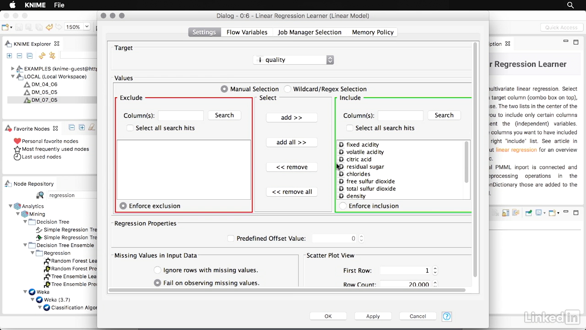
Task: Select Wildcard/Regex Selection radio button
Action: (x=288, y=89)
